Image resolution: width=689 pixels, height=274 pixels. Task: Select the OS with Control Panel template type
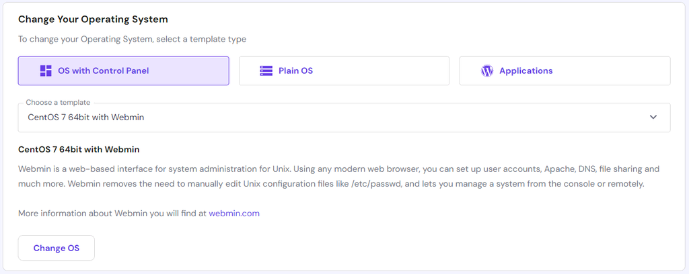click(123, 71)
